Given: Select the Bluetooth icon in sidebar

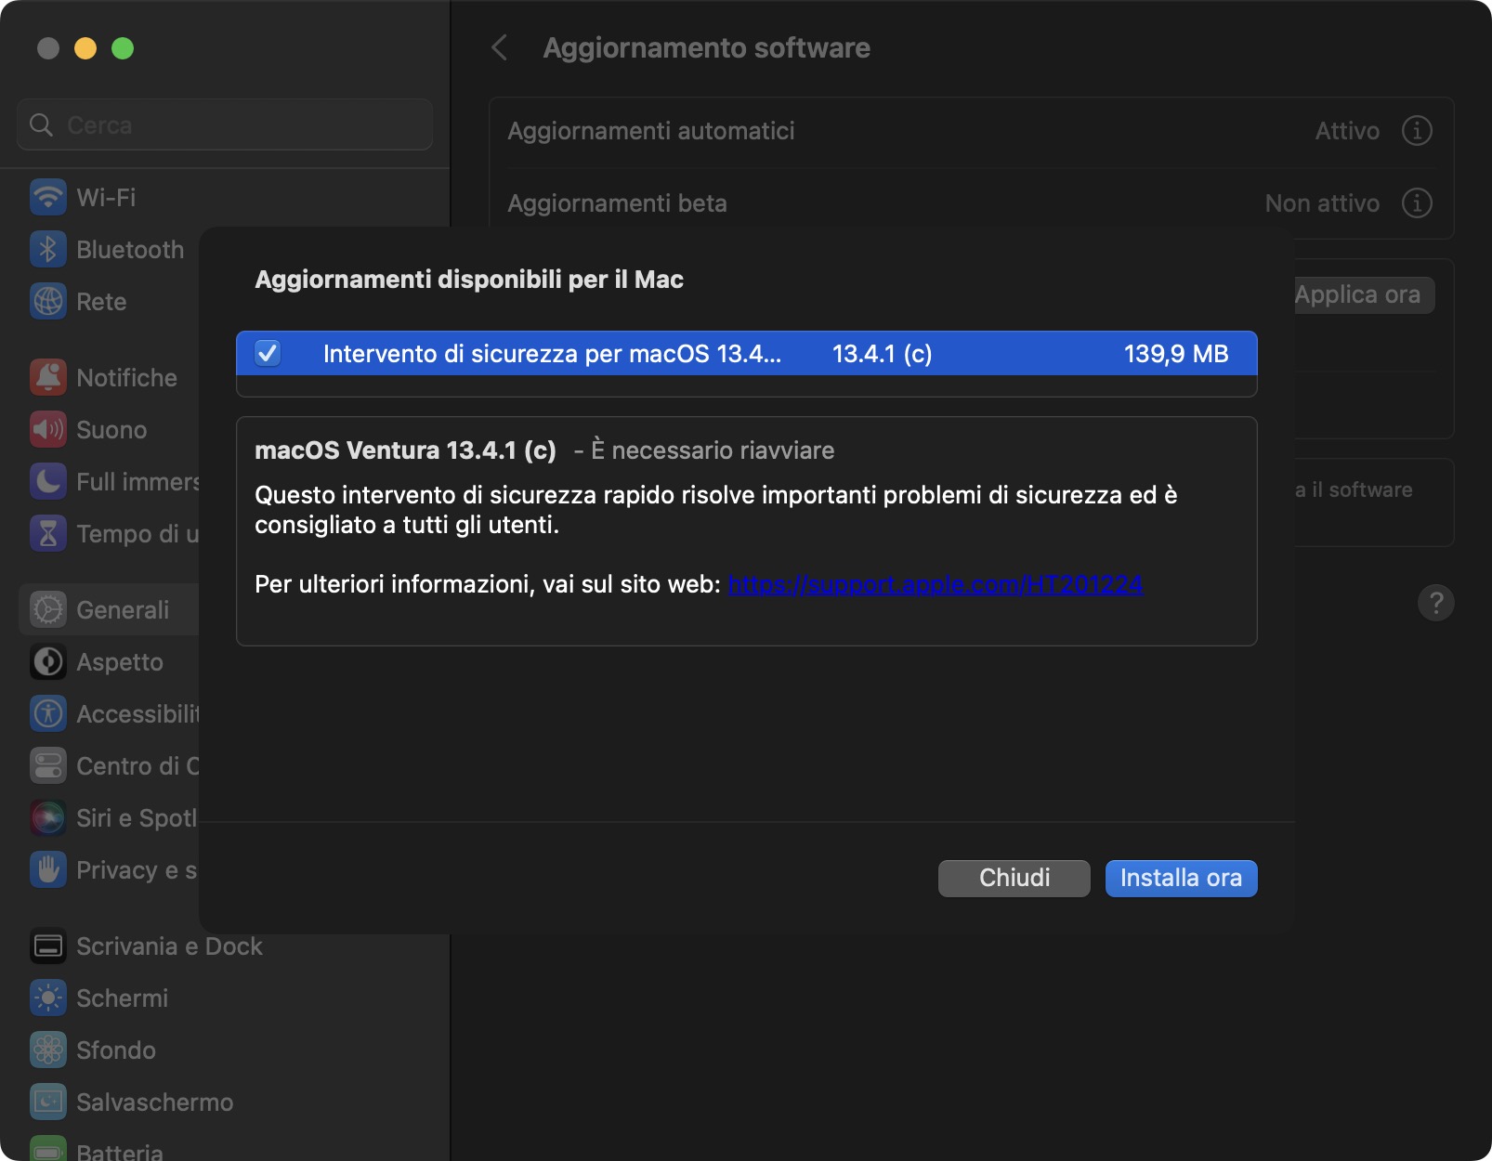Looking at the screenshot, I should click(48, 249).
